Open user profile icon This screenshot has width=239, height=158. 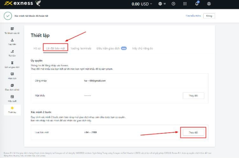click(209, 4)
